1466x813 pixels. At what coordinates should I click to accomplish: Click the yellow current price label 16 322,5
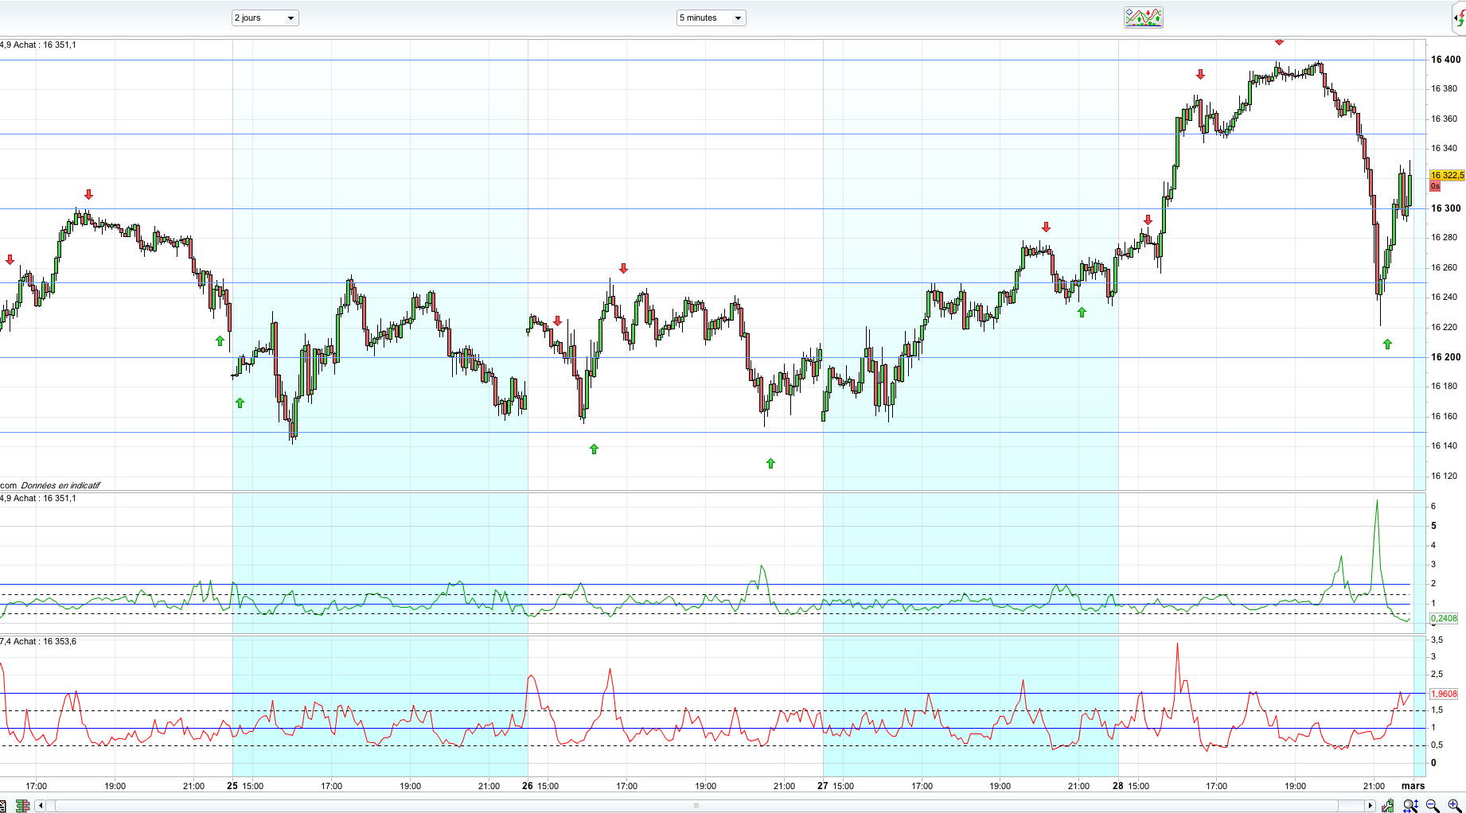1447,175
